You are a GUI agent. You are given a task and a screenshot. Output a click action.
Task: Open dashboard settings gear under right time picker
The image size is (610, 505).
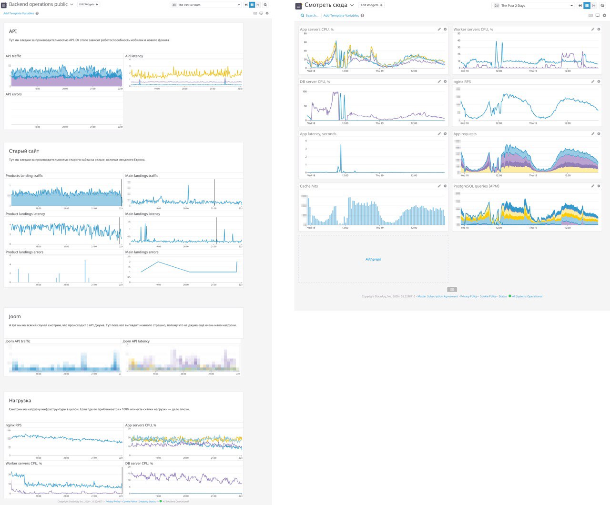click(604, 15)
